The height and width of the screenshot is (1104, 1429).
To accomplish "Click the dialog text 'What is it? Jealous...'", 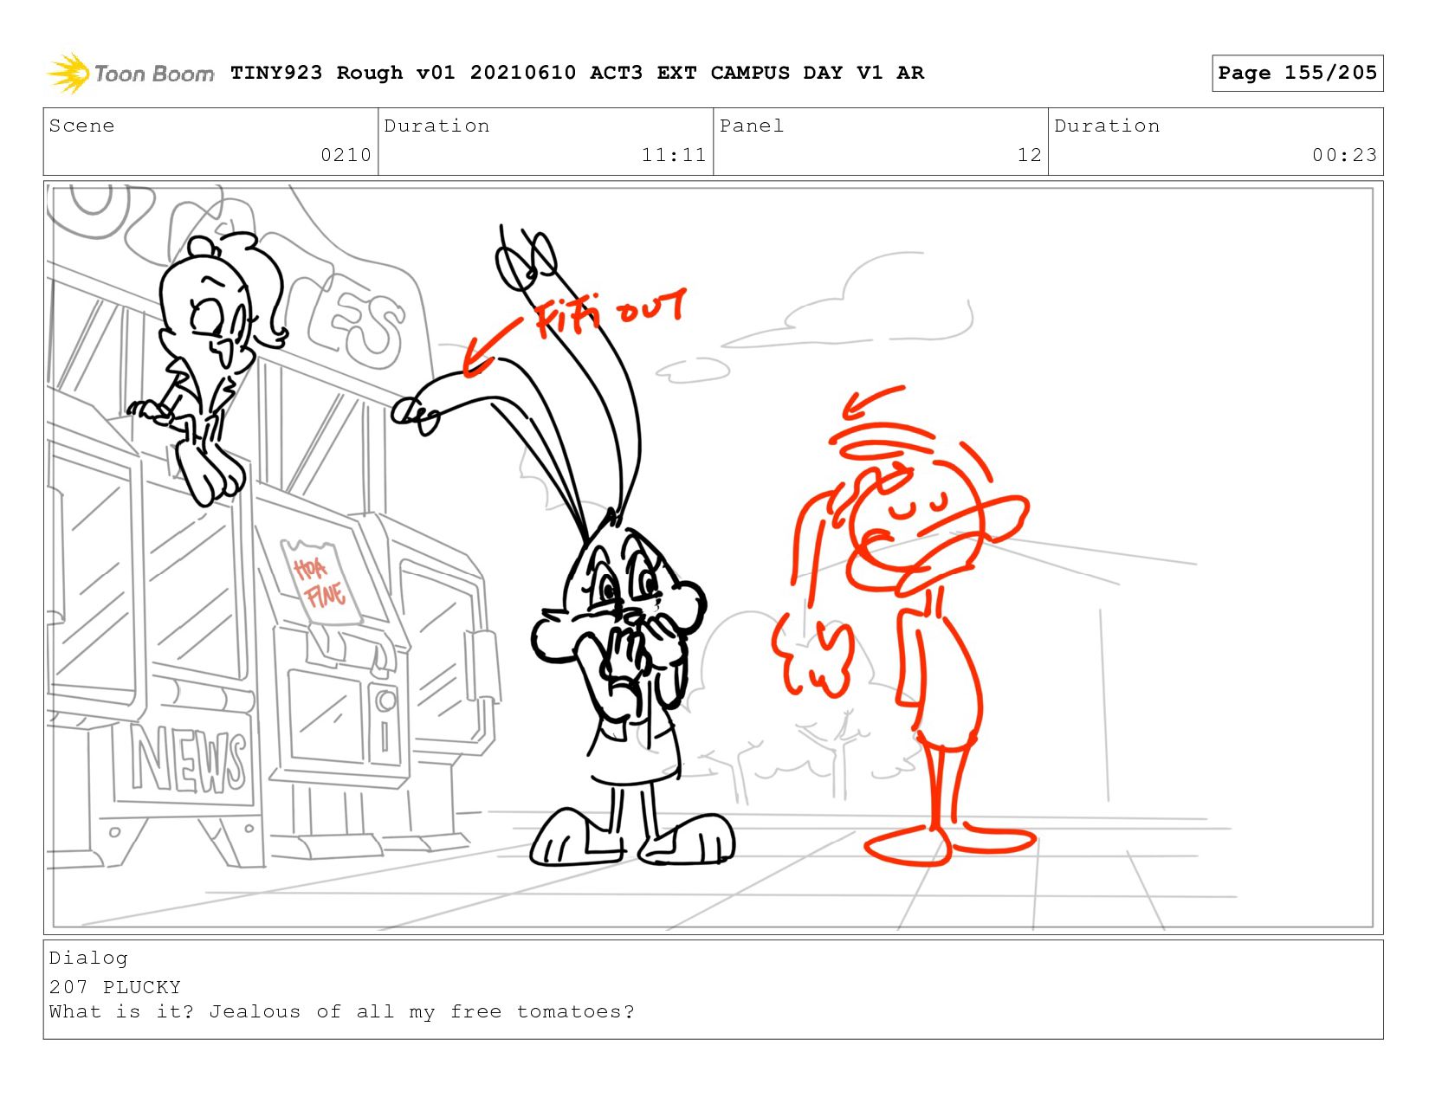I will click(x=342, y=1011).
